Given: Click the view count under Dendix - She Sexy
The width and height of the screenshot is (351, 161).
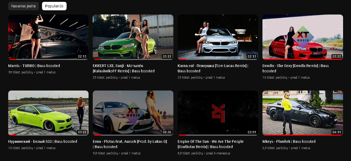Looking at the screenshot, I should coord(275,78).
